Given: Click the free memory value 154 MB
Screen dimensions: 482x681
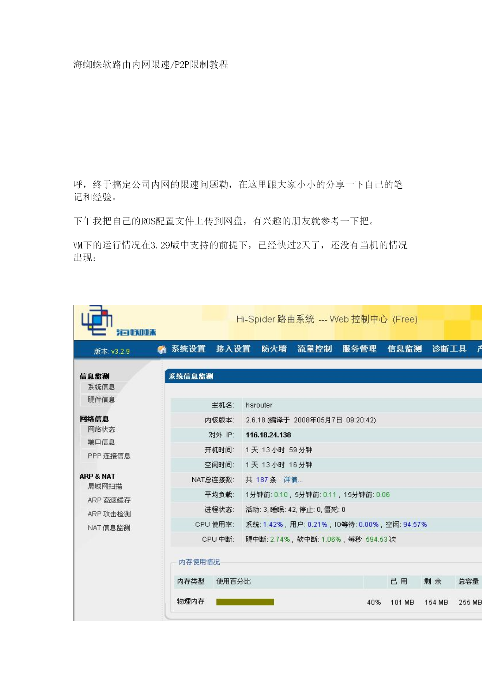Looking at the screenshot, I should (x=436, y=603).
